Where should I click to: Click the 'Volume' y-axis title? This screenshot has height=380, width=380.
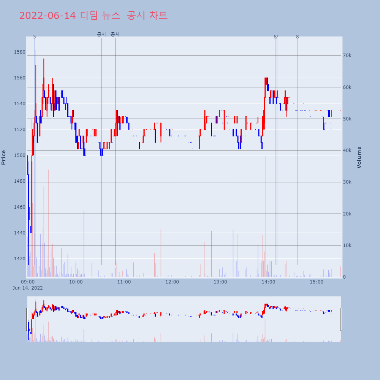click(359, 158)
